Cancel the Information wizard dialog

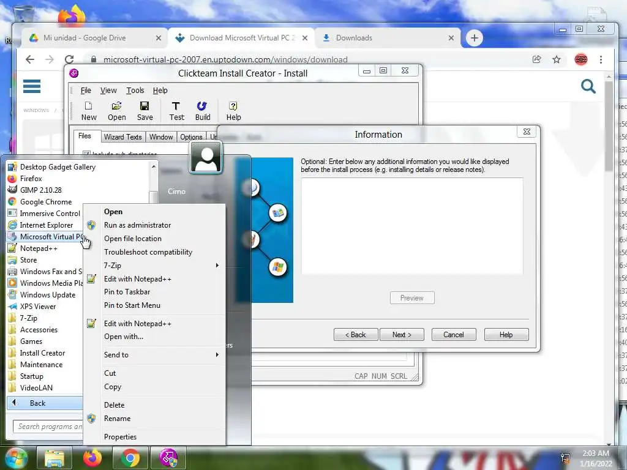tap(454, 335)
